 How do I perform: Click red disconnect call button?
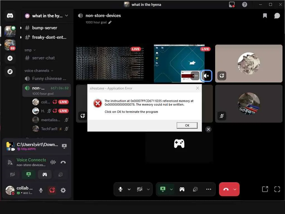click(226, 189)
